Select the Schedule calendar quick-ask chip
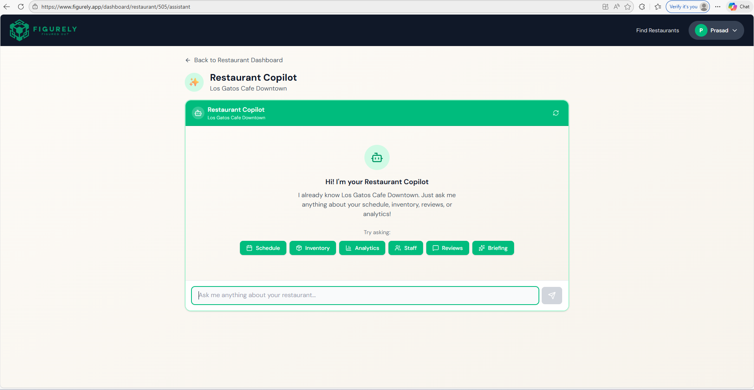The width and height of the screenshot is (754, 390). (x=263, y=248)
